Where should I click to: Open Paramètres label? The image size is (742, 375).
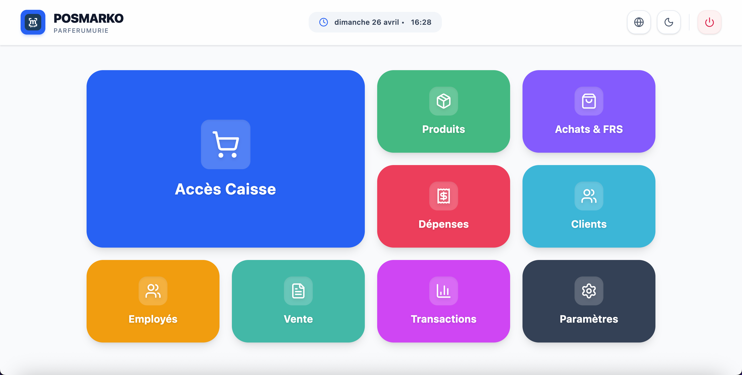tap(588, 319)
